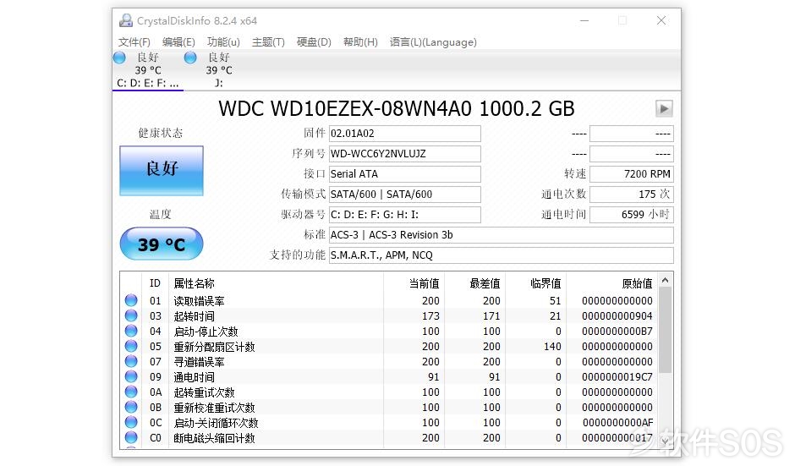Click the next disk arrow button
795x466 pixels.
click(664, 108)
